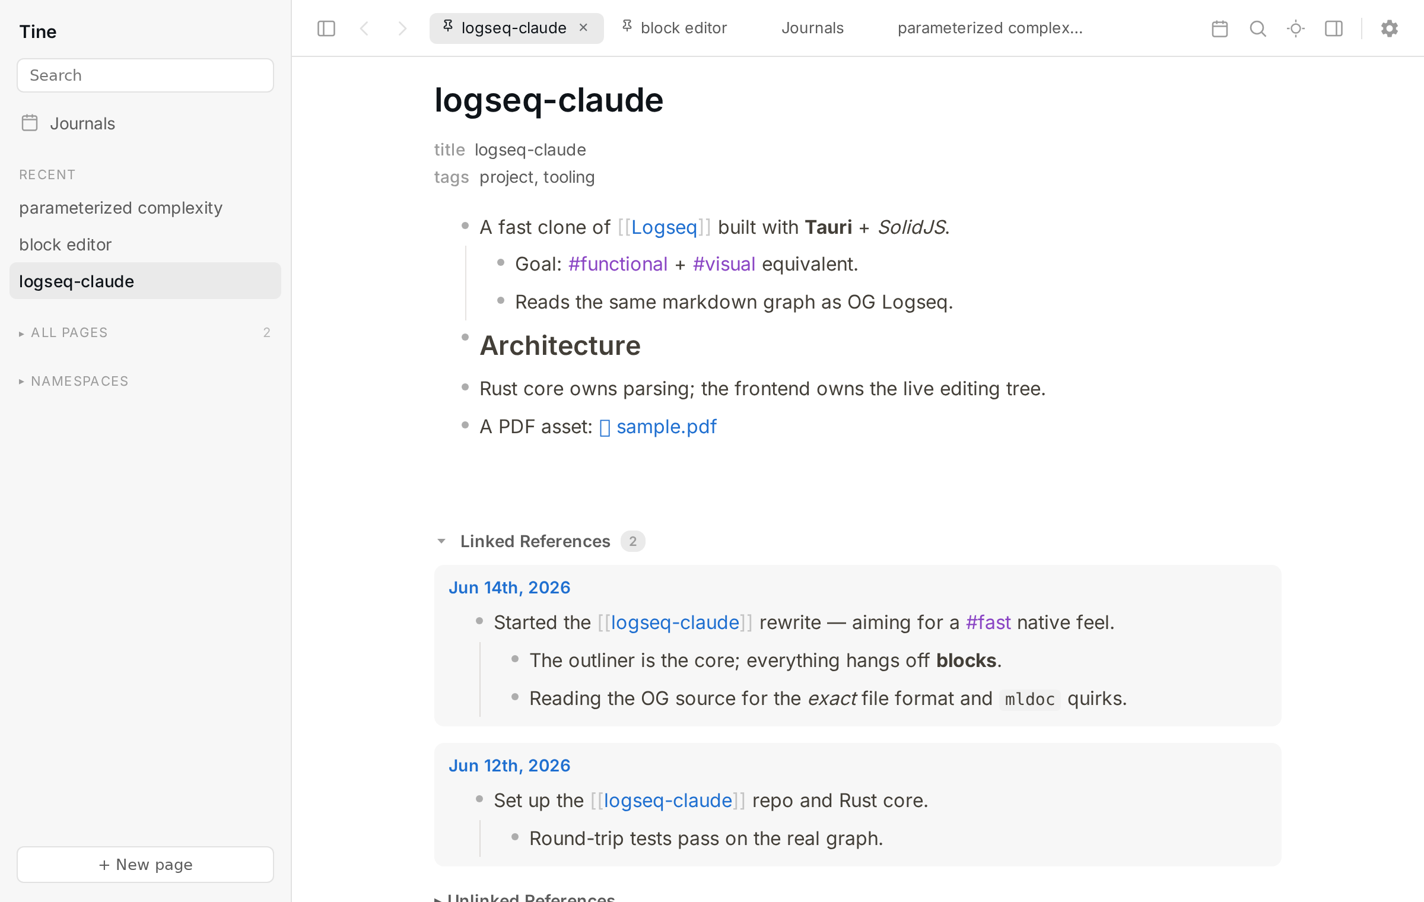
Task: Open the Jun 14th, 2026 journal
Action: click(509, 587)
